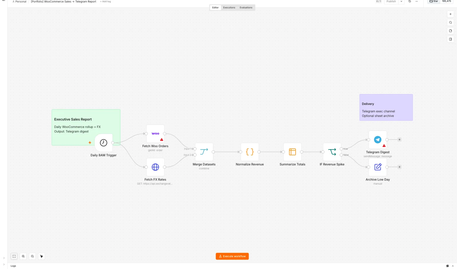Click the Execute workflow button

(232, 256)
